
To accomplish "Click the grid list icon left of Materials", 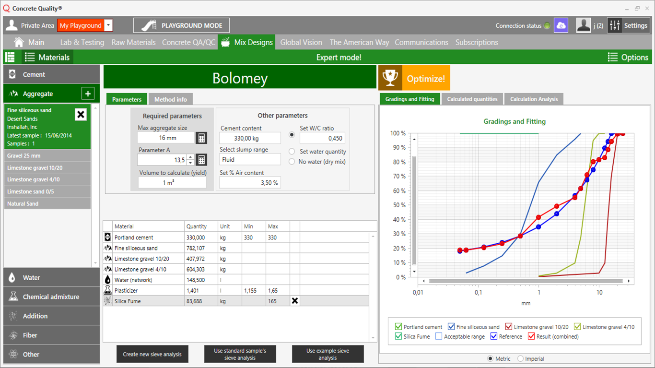I will click(10, 57).
